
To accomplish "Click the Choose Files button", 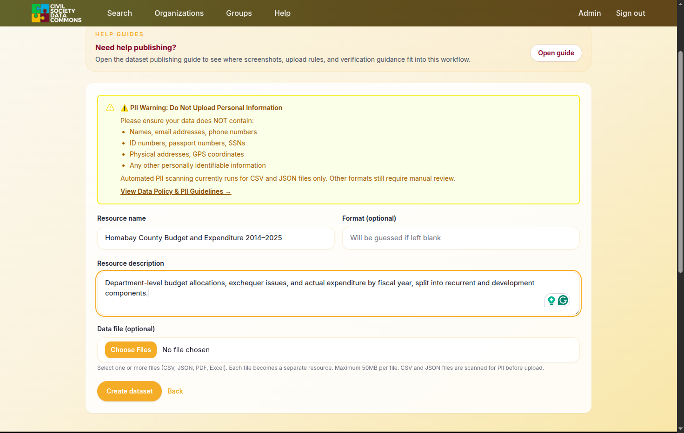I will [131, 350].
